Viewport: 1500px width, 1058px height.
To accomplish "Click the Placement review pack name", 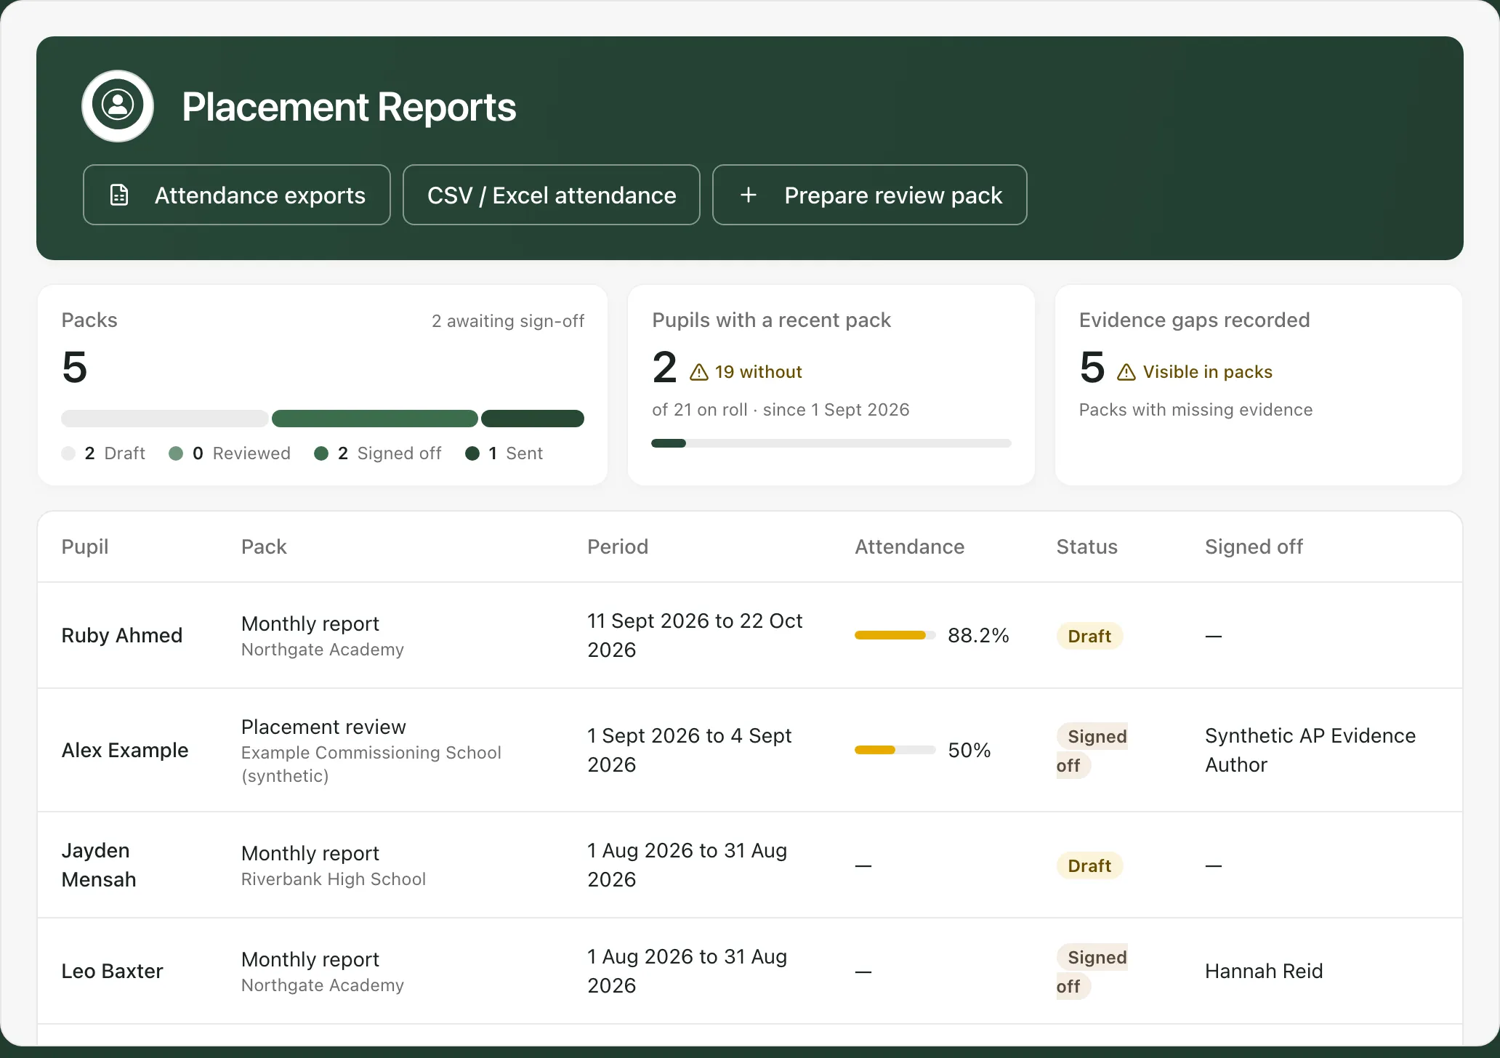I will pos(323,727).
